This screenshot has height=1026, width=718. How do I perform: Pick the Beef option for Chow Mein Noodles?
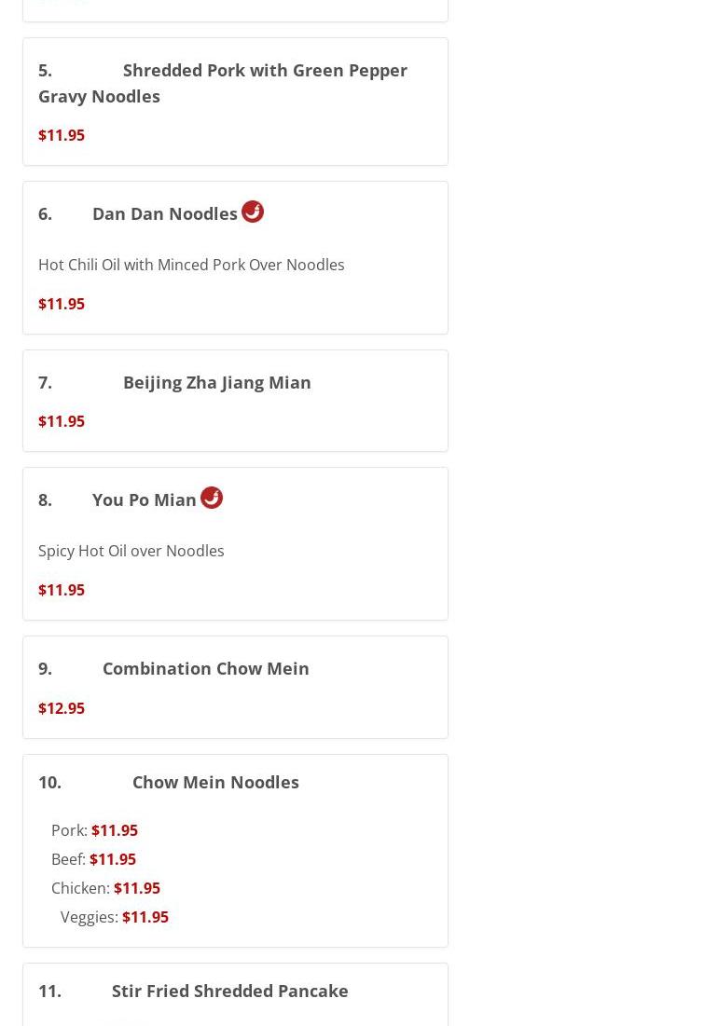tap(93, 859)
